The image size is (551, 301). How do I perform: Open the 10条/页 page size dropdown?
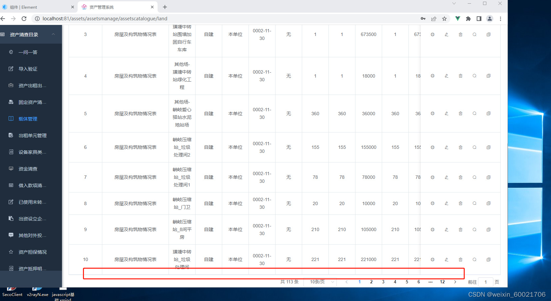[320, 282]
